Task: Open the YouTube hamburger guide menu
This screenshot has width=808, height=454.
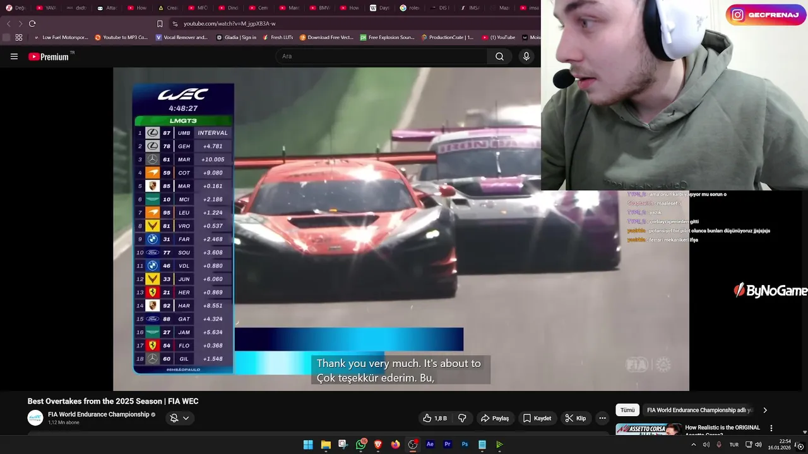Action: [14, 56]
